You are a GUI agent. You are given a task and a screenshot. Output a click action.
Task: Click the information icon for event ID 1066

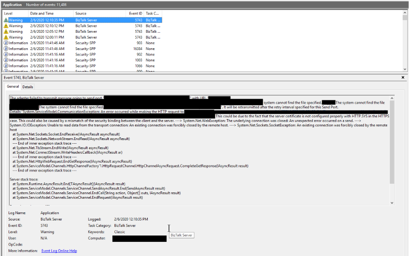click(6, 66)
